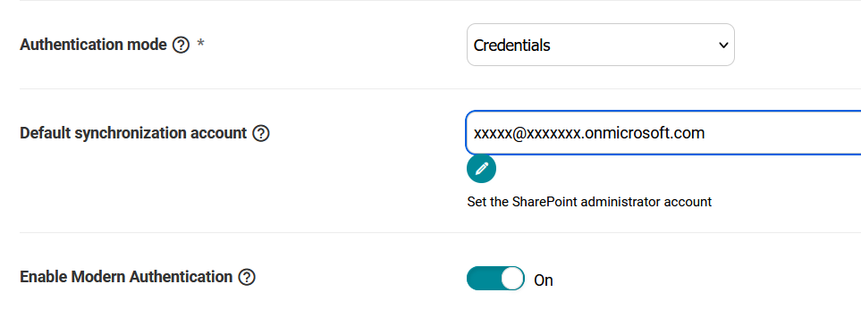
Task: Turn off the Modern Authentication switch
Action: (495, 279)
